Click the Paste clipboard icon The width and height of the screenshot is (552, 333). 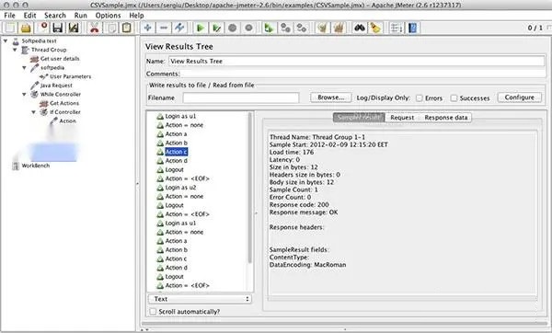(127, 28)
